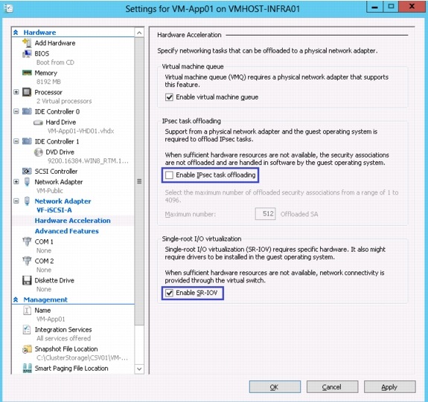Click the Memory chip icon

click(x=27, y=73)
